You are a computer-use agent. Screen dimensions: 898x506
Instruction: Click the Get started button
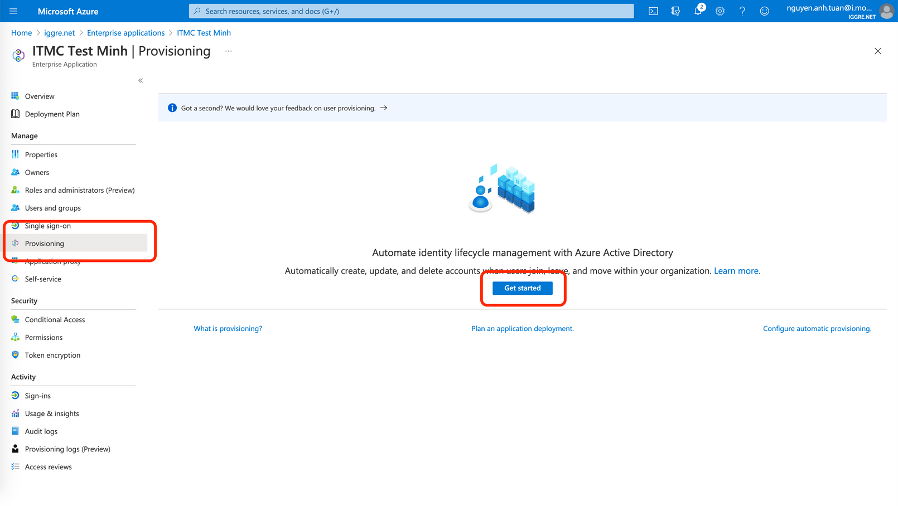tap(523, 288)
